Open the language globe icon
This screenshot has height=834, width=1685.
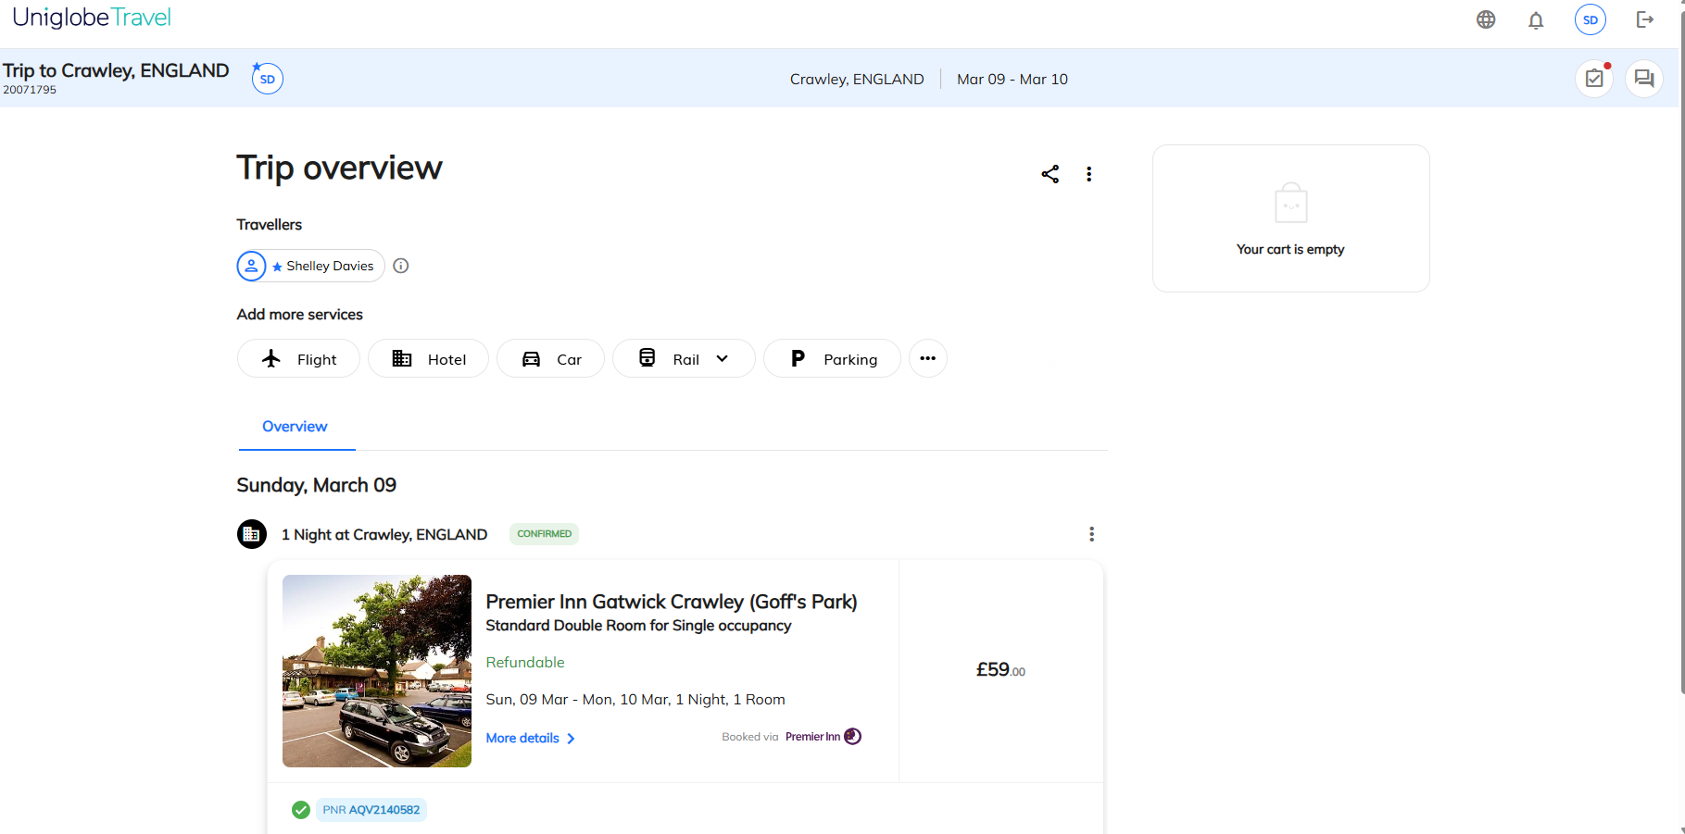tap(1486, 19)
